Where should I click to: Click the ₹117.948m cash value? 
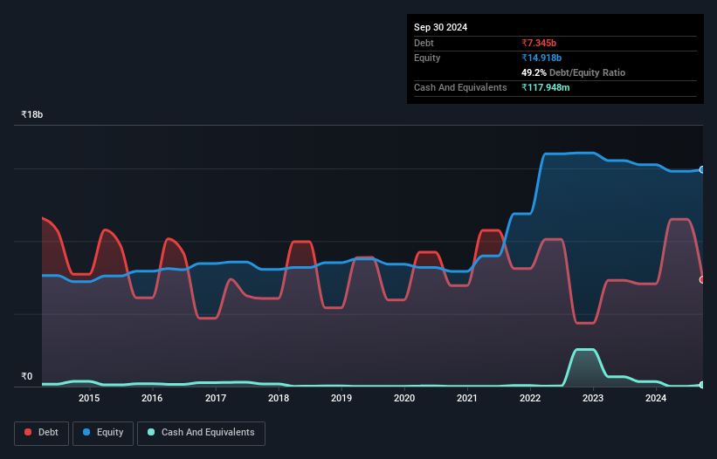[x=546, y=87]
